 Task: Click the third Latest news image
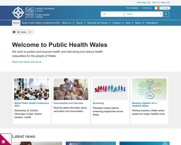pyautogui.click(x=144, y=143)
